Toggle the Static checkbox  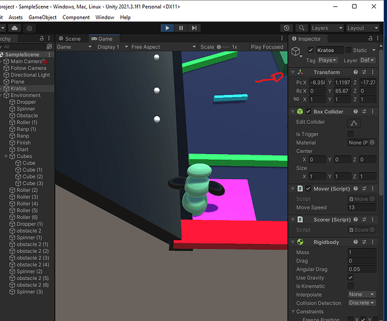(x=348, y=50)
